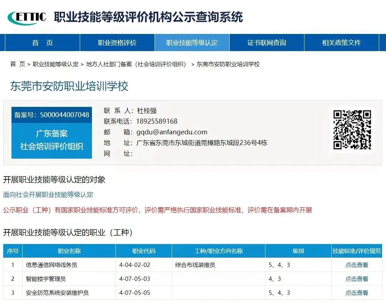
Task: Open the 相关政策文件 section
Action: (x=341, y=42)
